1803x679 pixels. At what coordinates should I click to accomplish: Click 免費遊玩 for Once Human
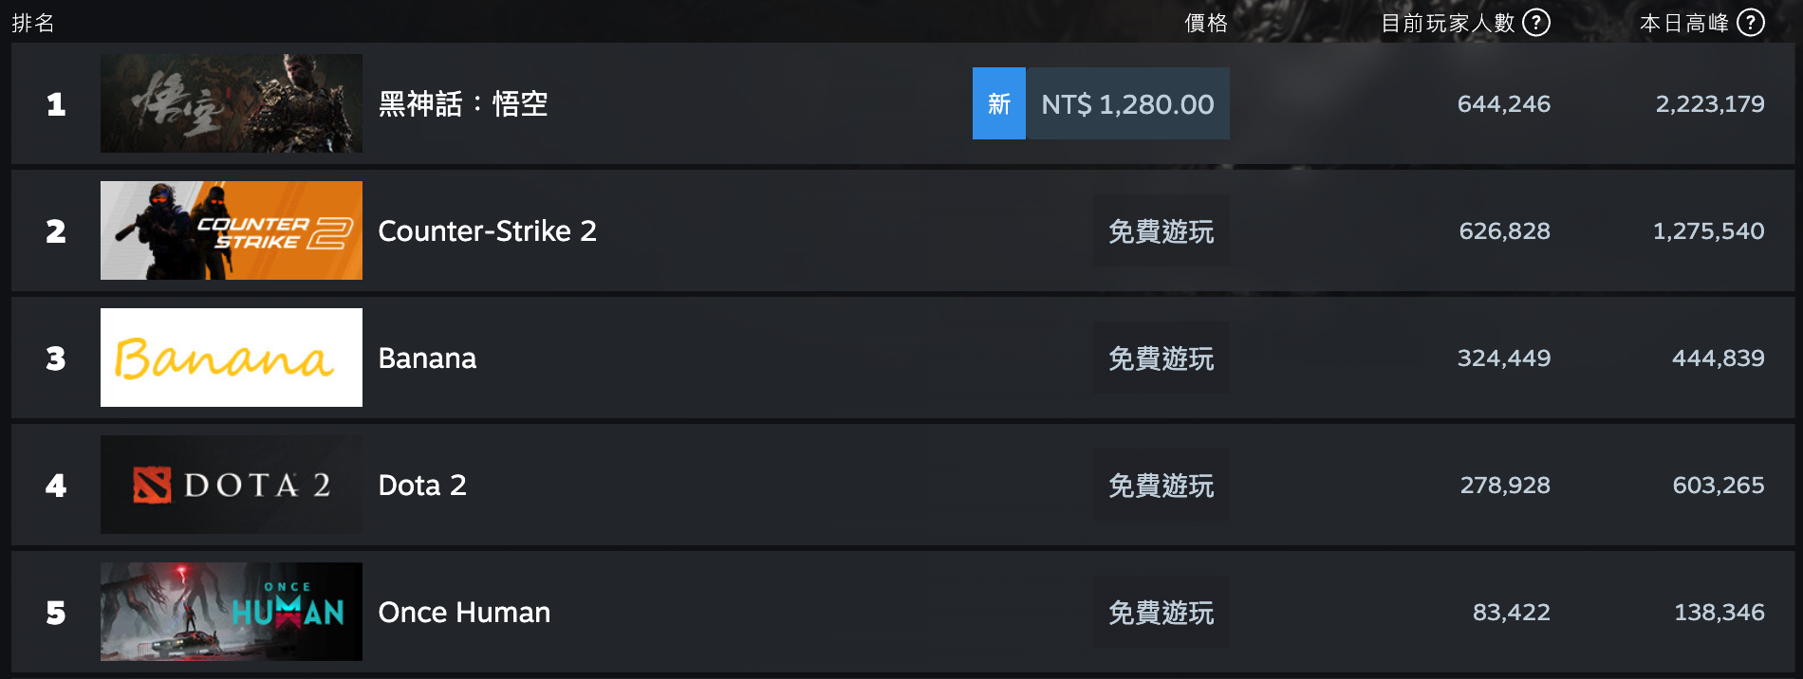point(1162,612)
